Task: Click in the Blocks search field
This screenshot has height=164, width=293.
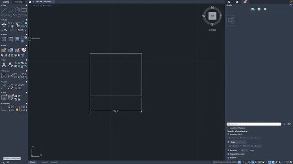Action: [x=254, y=124]
